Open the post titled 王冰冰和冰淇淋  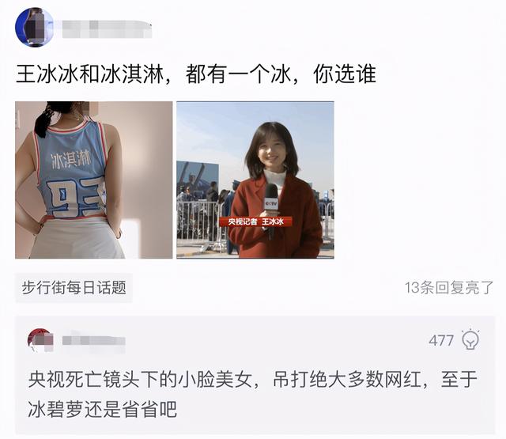[196, 74]
